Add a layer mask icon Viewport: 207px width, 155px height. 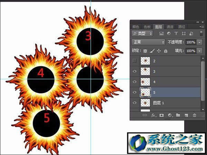coord(161,115)
